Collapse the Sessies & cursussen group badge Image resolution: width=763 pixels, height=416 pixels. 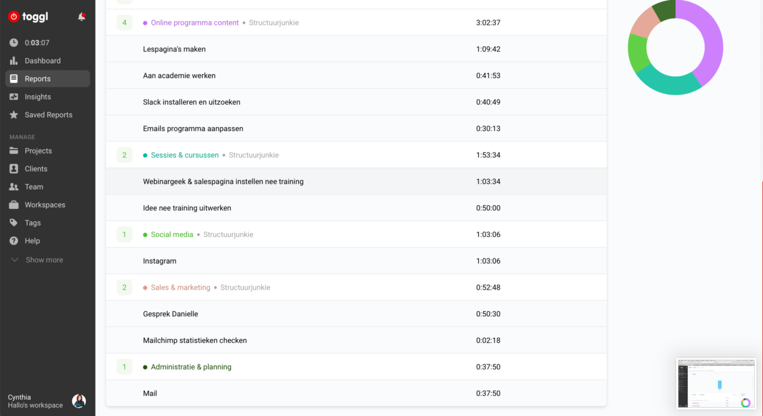[x=124, y=155]
